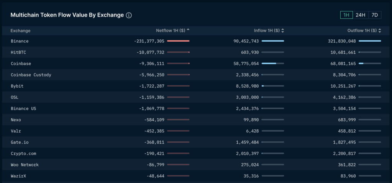Select the Exchange column header

pos(21,31)
